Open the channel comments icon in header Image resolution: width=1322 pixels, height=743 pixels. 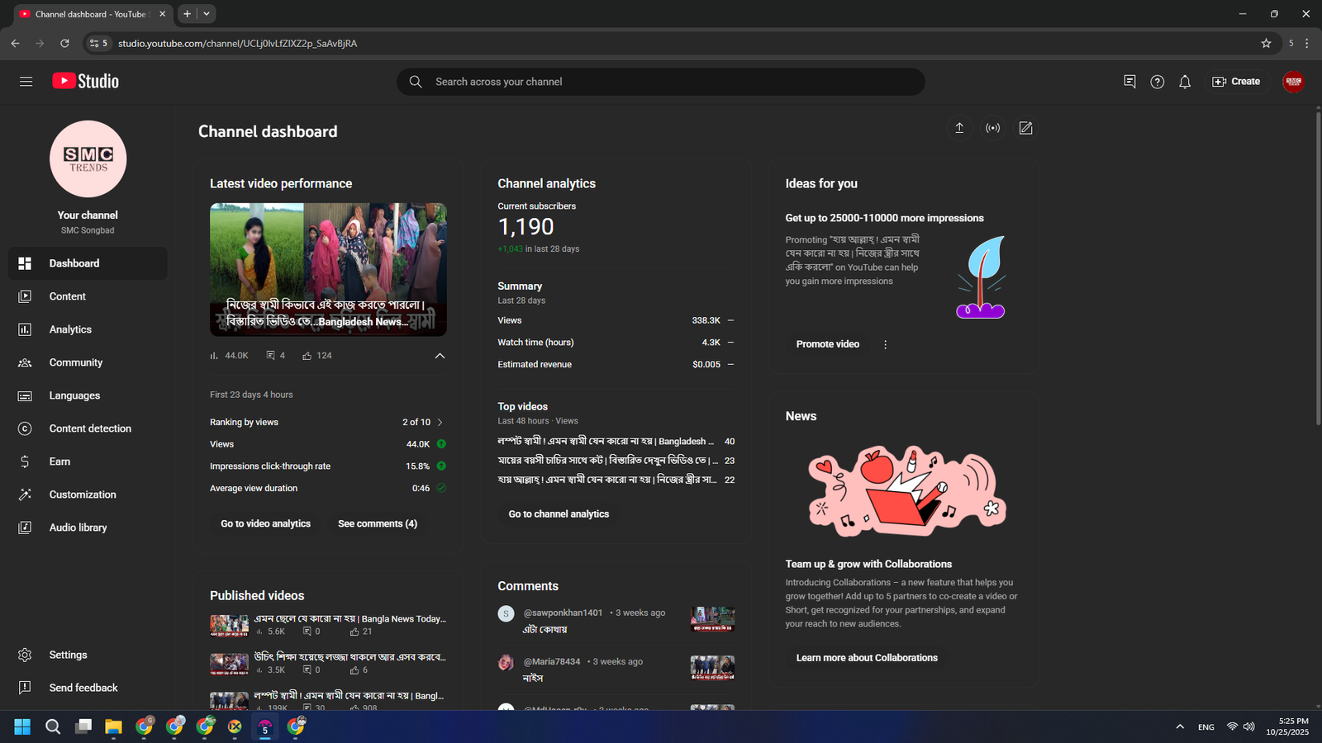pyautogui.click(x=1129, y=82)
